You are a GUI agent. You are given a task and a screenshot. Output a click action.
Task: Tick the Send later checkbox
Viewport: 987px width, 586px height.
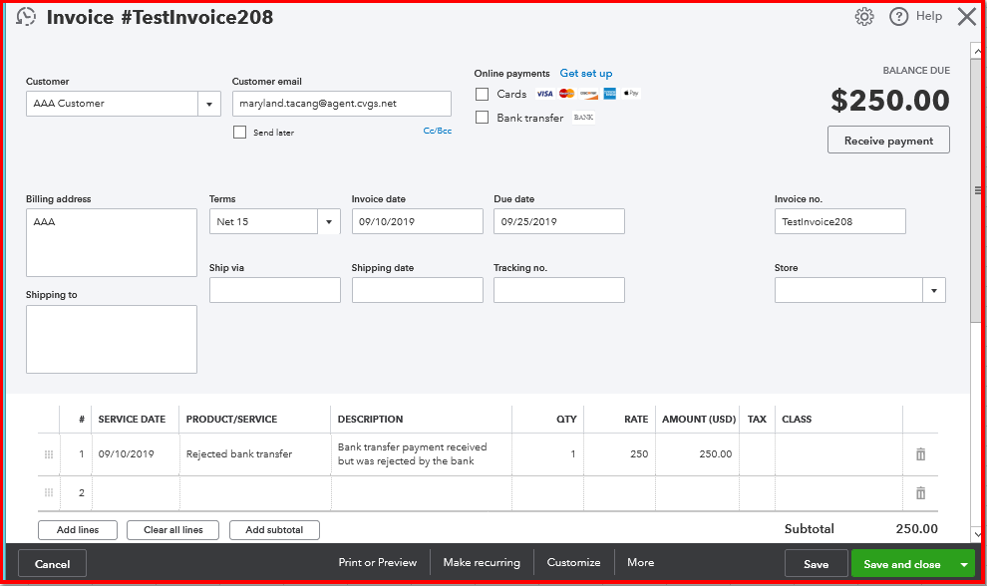pos(240,133)
